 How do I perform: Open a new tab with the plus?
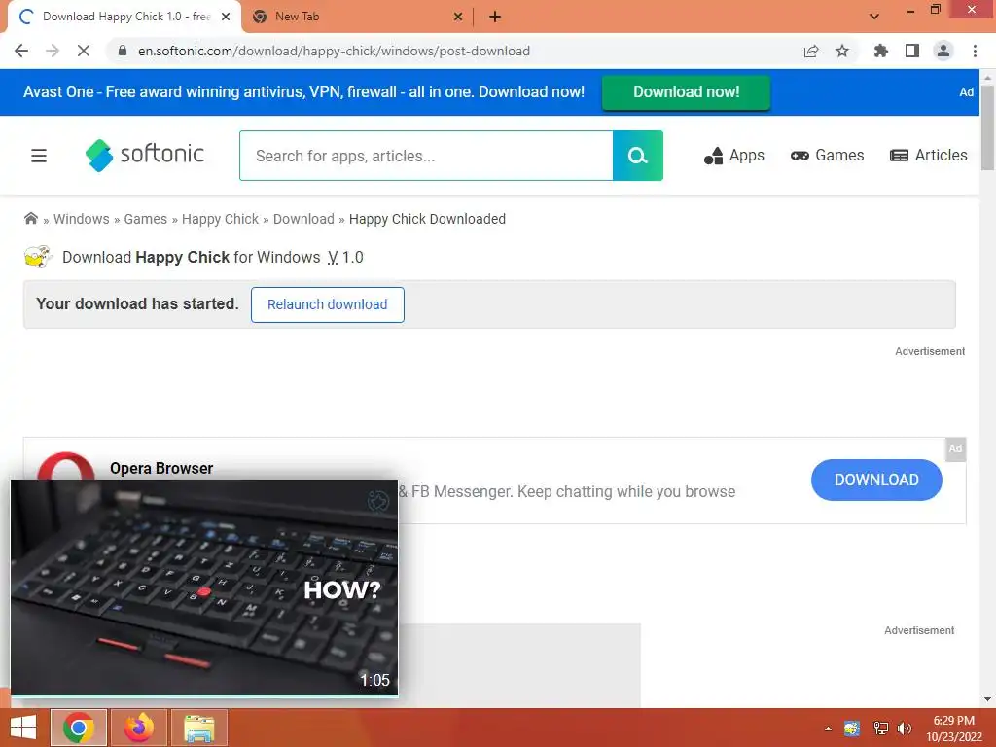pyautogui.click(x=495, y=17)
